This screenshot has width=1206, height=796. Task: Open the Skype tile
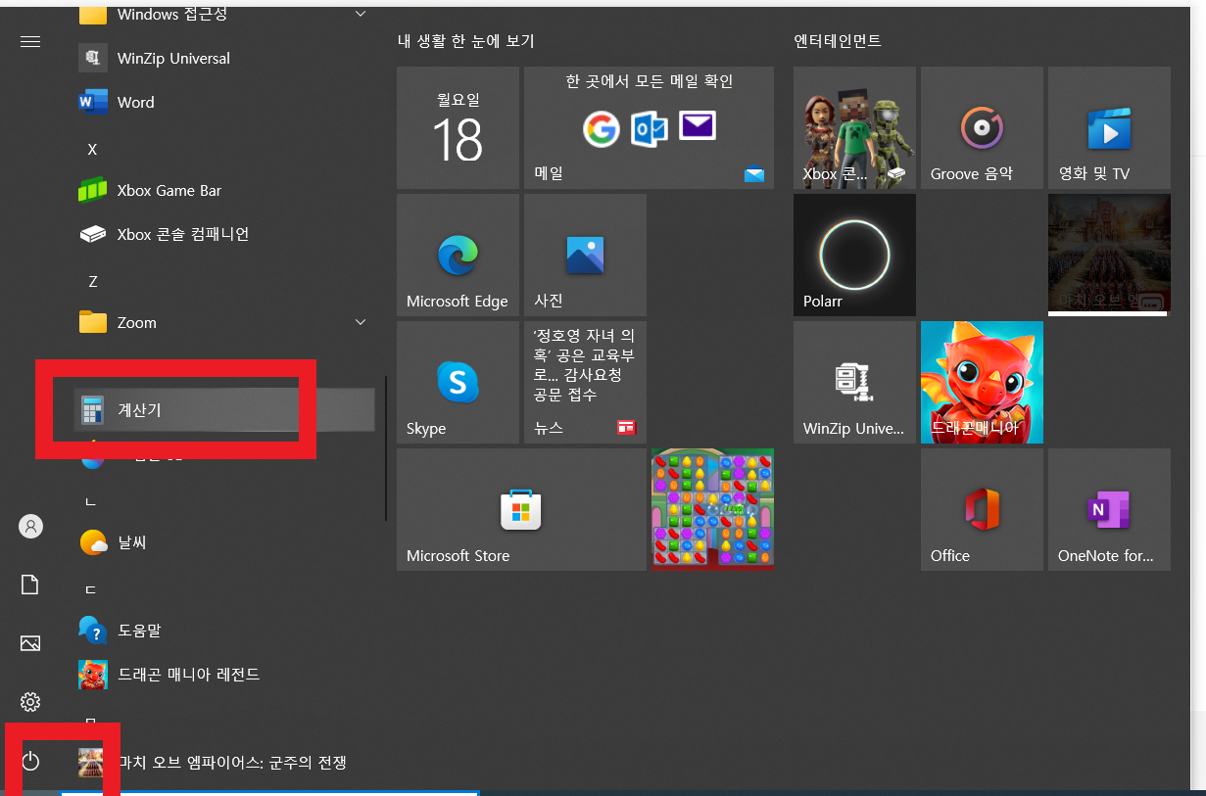(x=458, y=382)
